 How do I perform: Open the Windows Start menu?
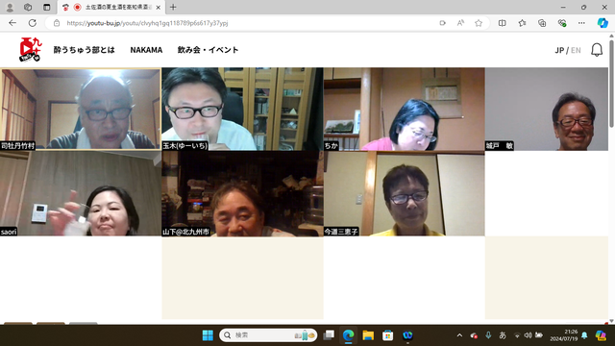click(x=208, y=335)
